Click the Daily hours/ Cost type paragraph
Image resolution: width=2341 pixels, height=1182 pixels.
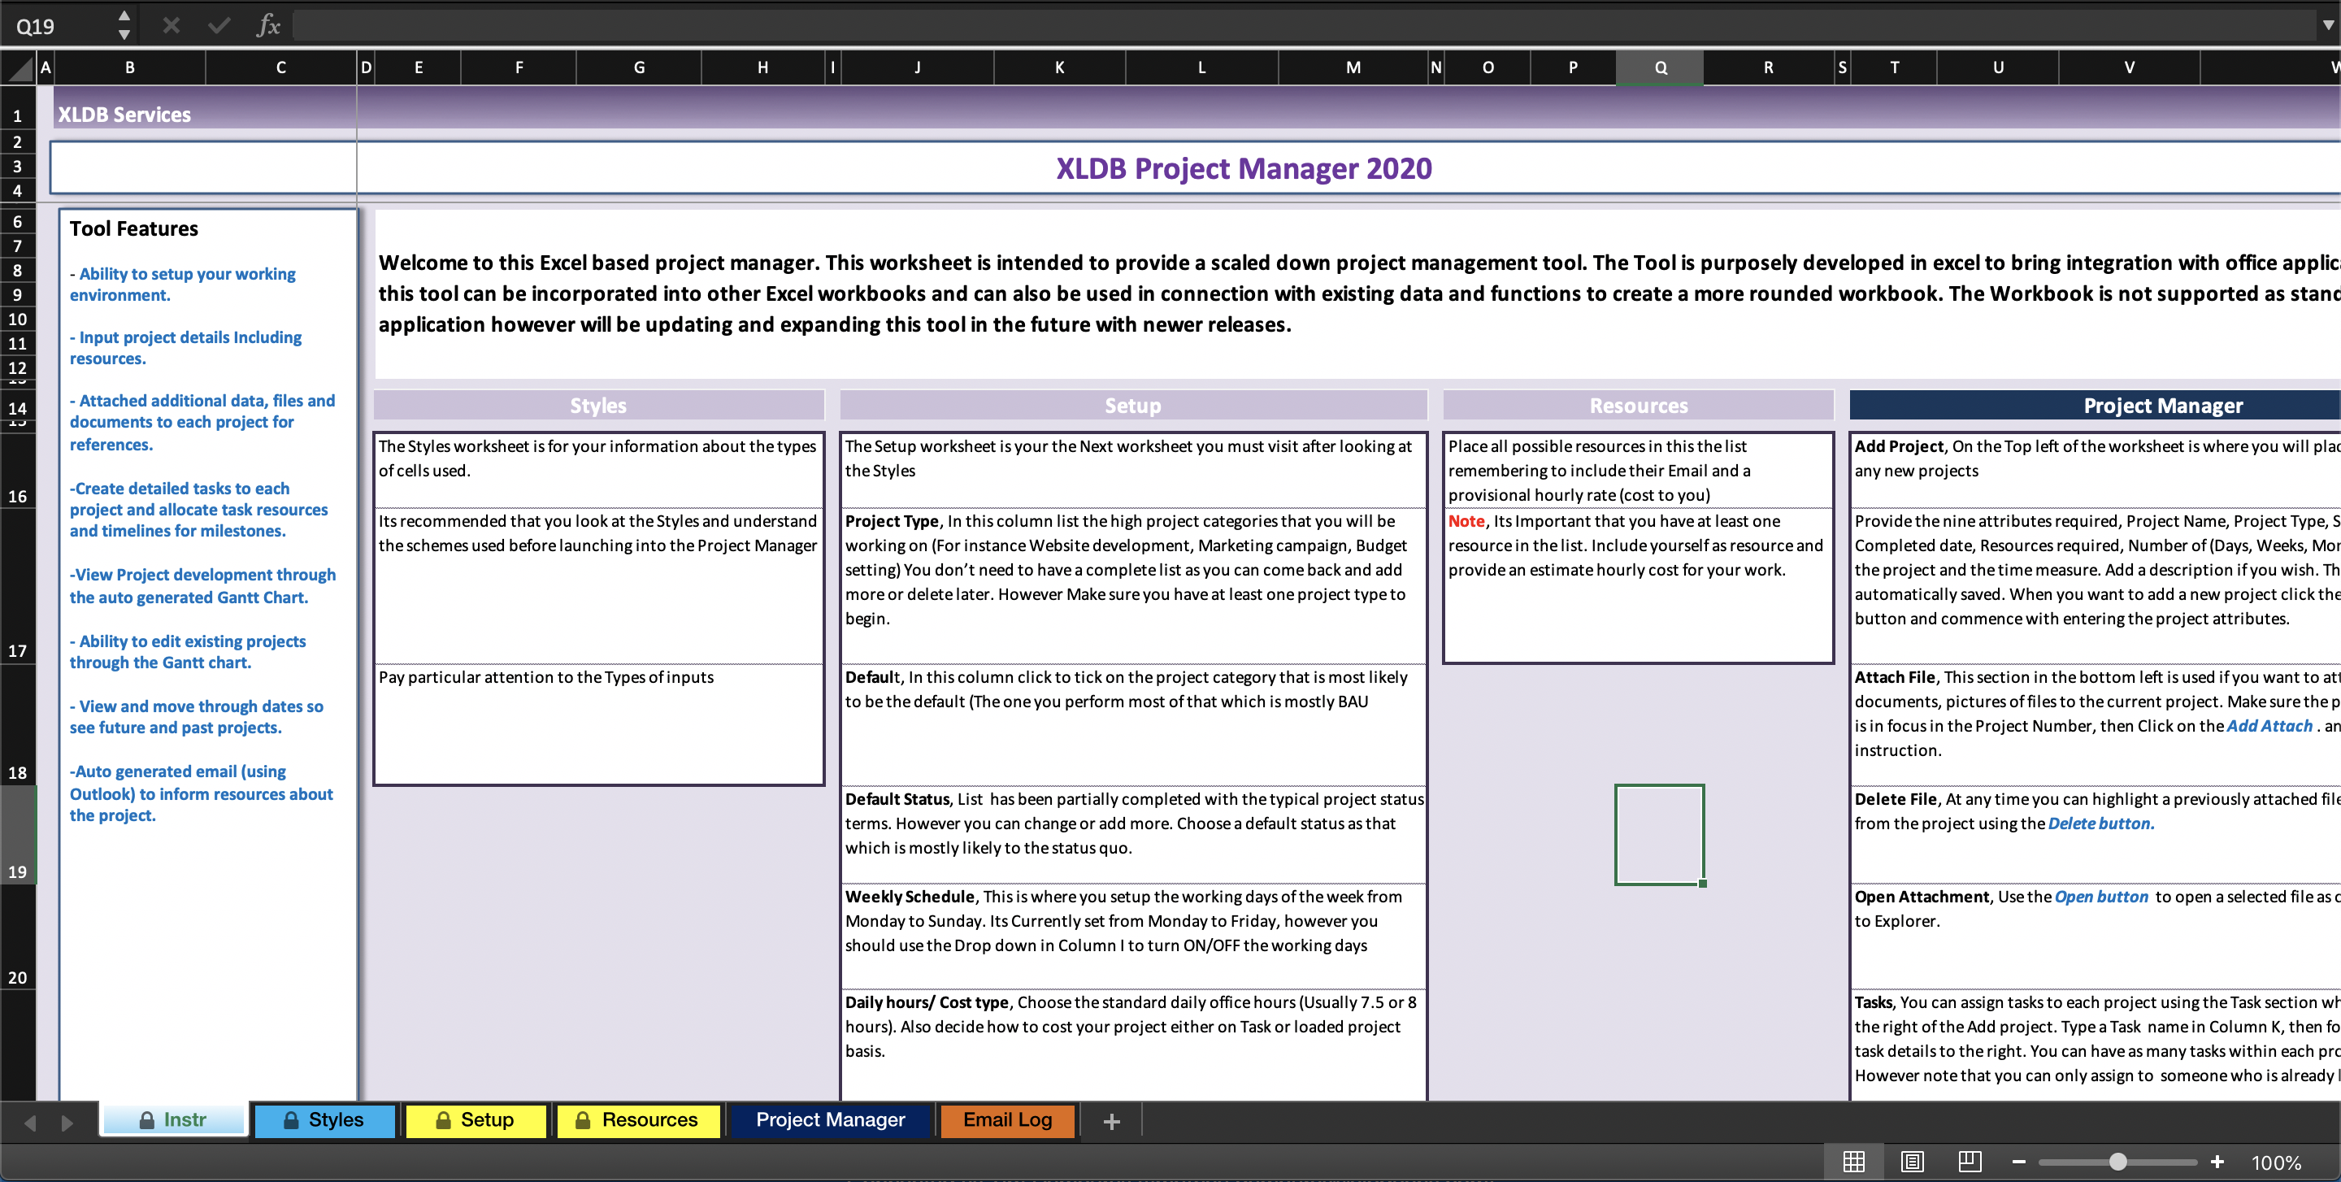click(1131, 1026)
